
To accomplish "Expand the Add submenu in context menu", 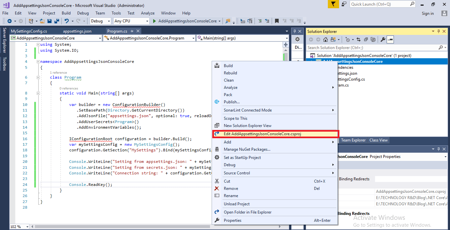I will tap(275, 142).
